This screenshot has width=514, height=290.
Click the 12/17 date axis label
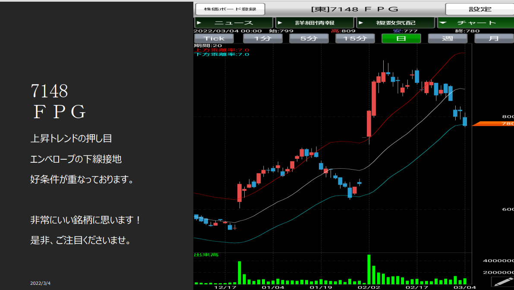pyautogui.click(x=225, y=287)
